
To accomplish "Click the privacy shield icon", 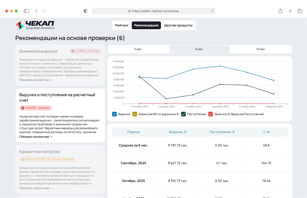I will tap(86, 11).
